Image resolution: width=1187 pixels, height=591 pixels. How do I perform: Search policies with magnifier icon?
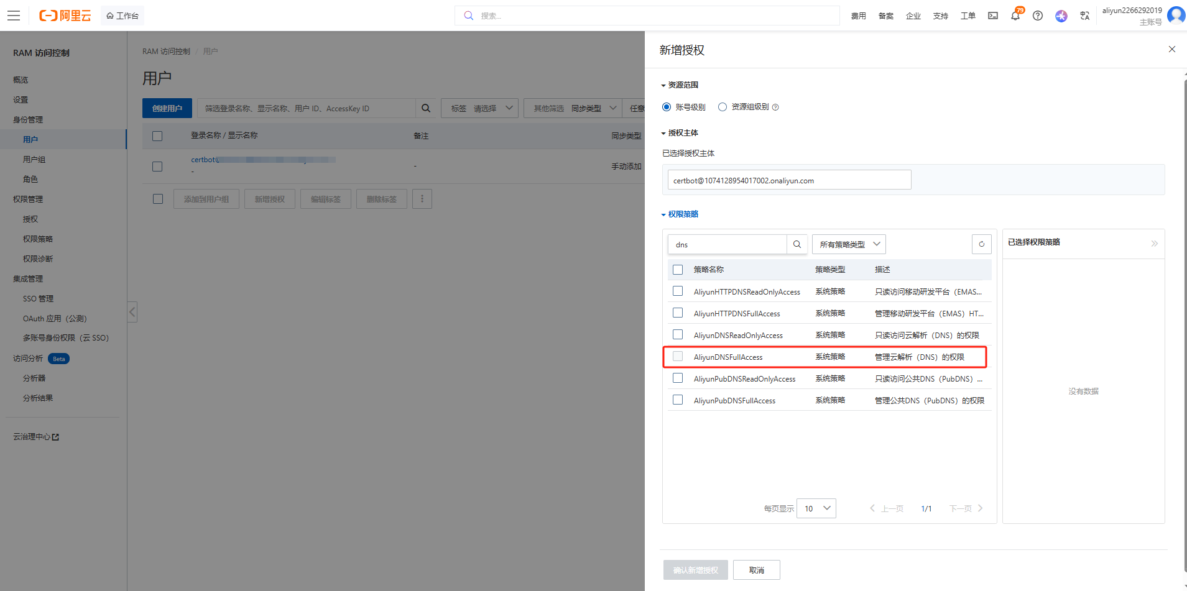coord(797,244)
